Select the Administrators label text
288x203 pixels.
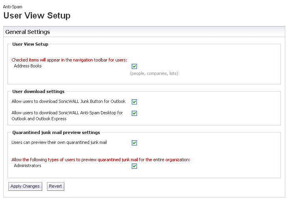coord(28,166)
